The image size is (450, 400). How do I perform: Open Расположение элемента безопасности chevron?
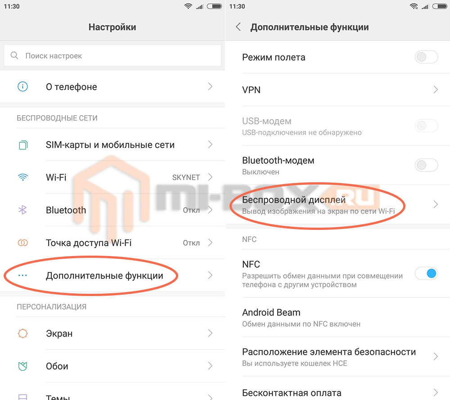(x=435, y=356)
